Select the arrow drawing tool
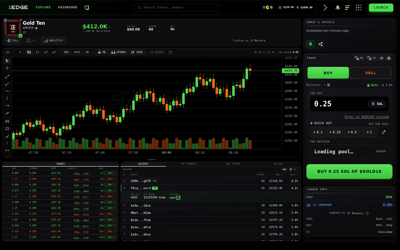The height and width of the screenshot is (250, 400). click(x=7, y=106)
